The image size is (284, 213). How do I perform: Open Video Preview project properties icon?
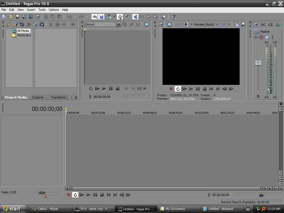(161, 24)
